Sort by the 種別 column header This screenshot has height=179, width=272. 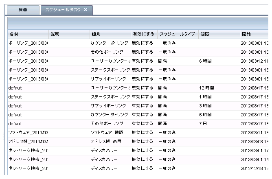(x=109, y=34)
